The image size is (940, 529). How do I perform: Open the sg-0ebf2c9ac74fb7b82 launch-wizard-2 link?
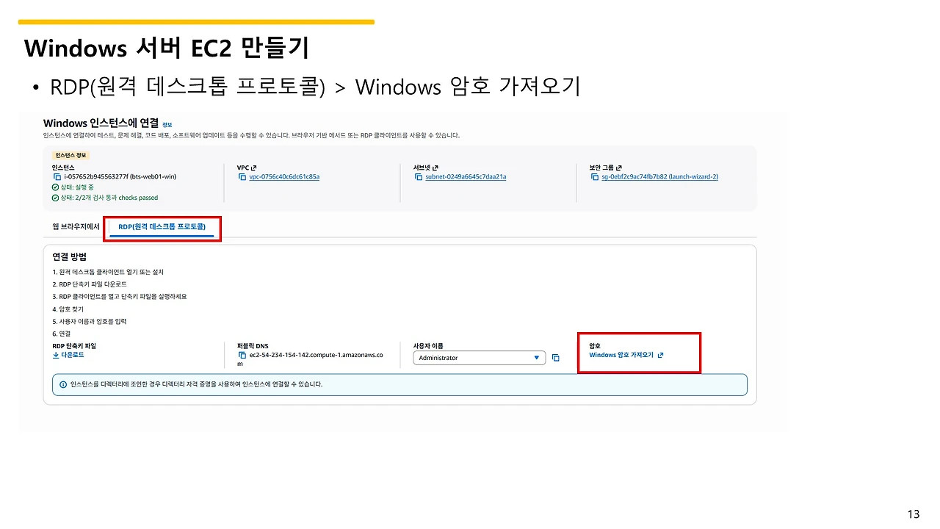pyautogui.click(x=659, y=177)
